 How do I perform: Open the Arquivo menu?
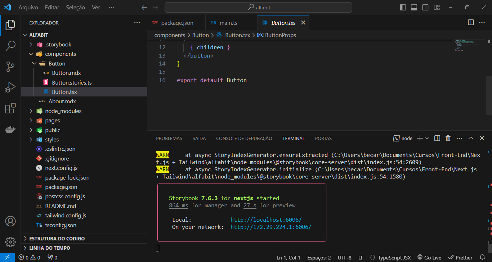coord(28,7)
